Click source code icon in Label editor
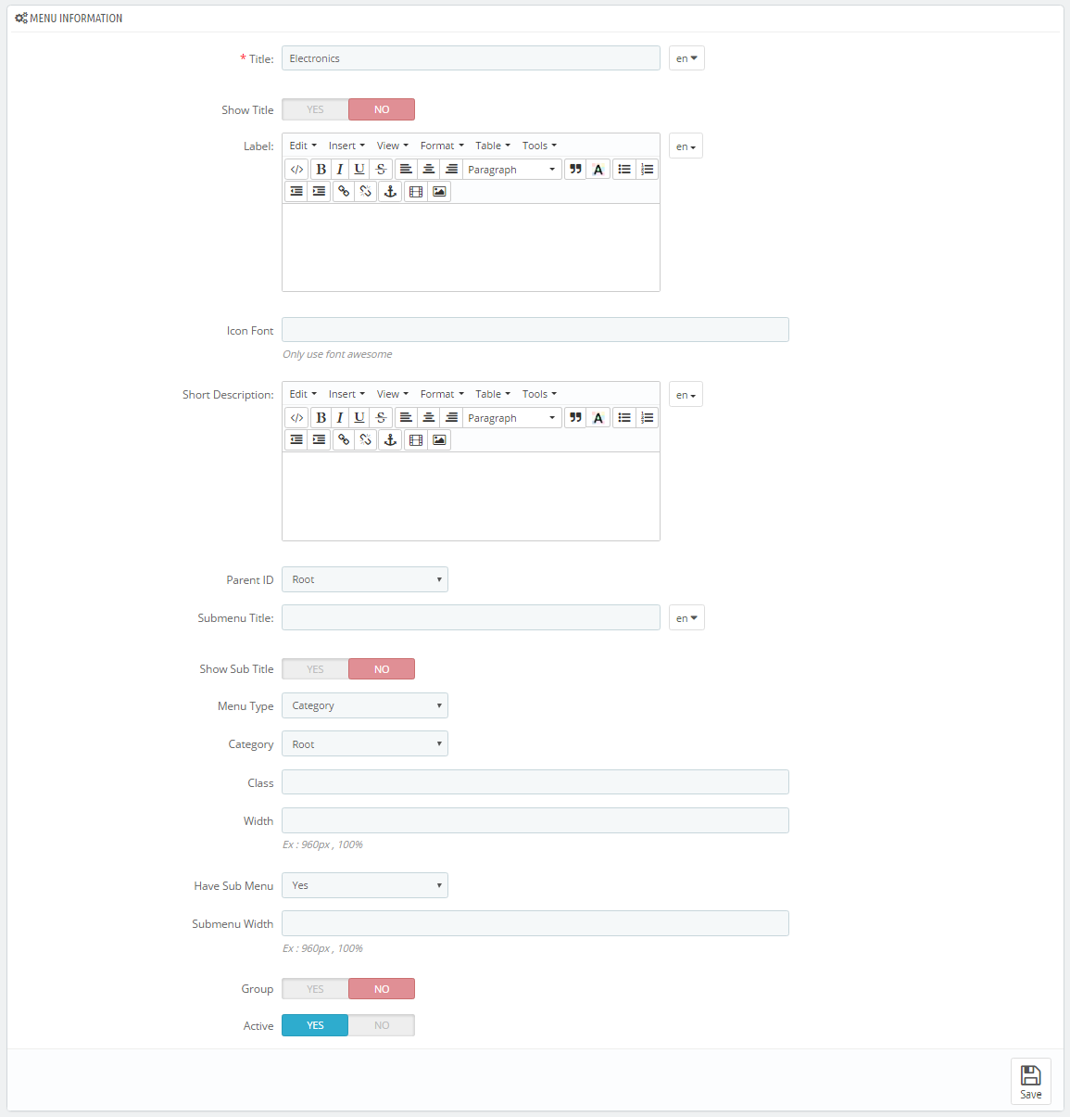1070x1117 pixels. tap(296, 169)
